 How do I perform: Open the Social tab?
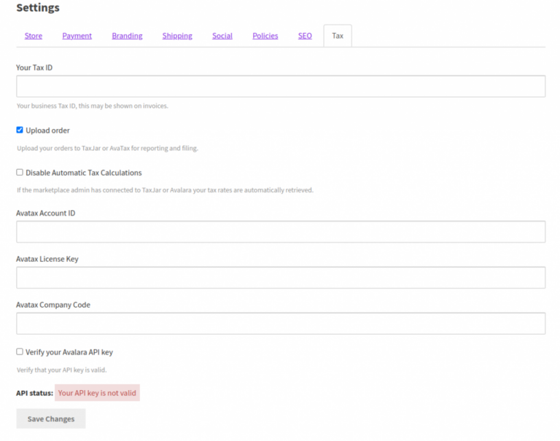tap(222, 36)
